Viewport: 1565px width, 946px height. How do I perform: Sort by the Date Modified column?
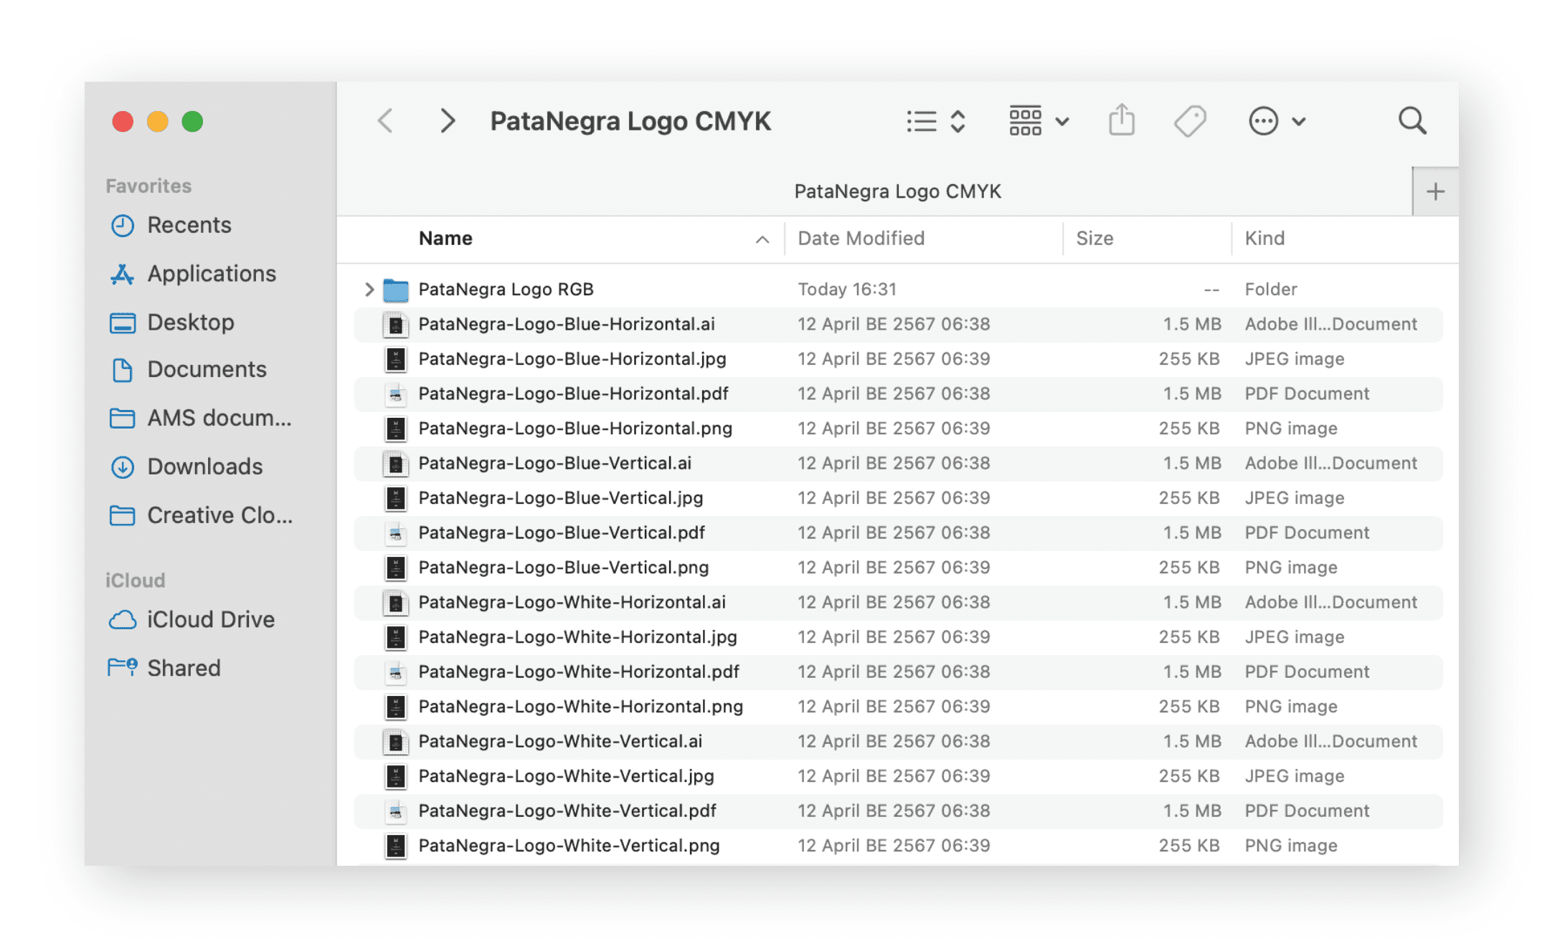click(861, 238)
